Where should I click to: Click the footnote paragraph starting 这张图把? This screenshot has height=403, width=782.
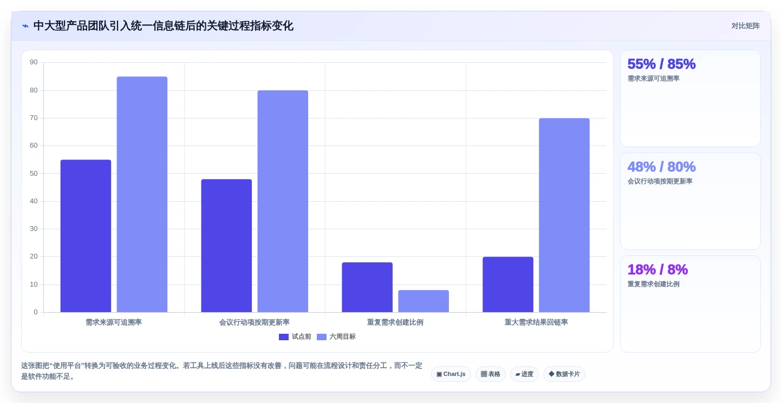221,371
